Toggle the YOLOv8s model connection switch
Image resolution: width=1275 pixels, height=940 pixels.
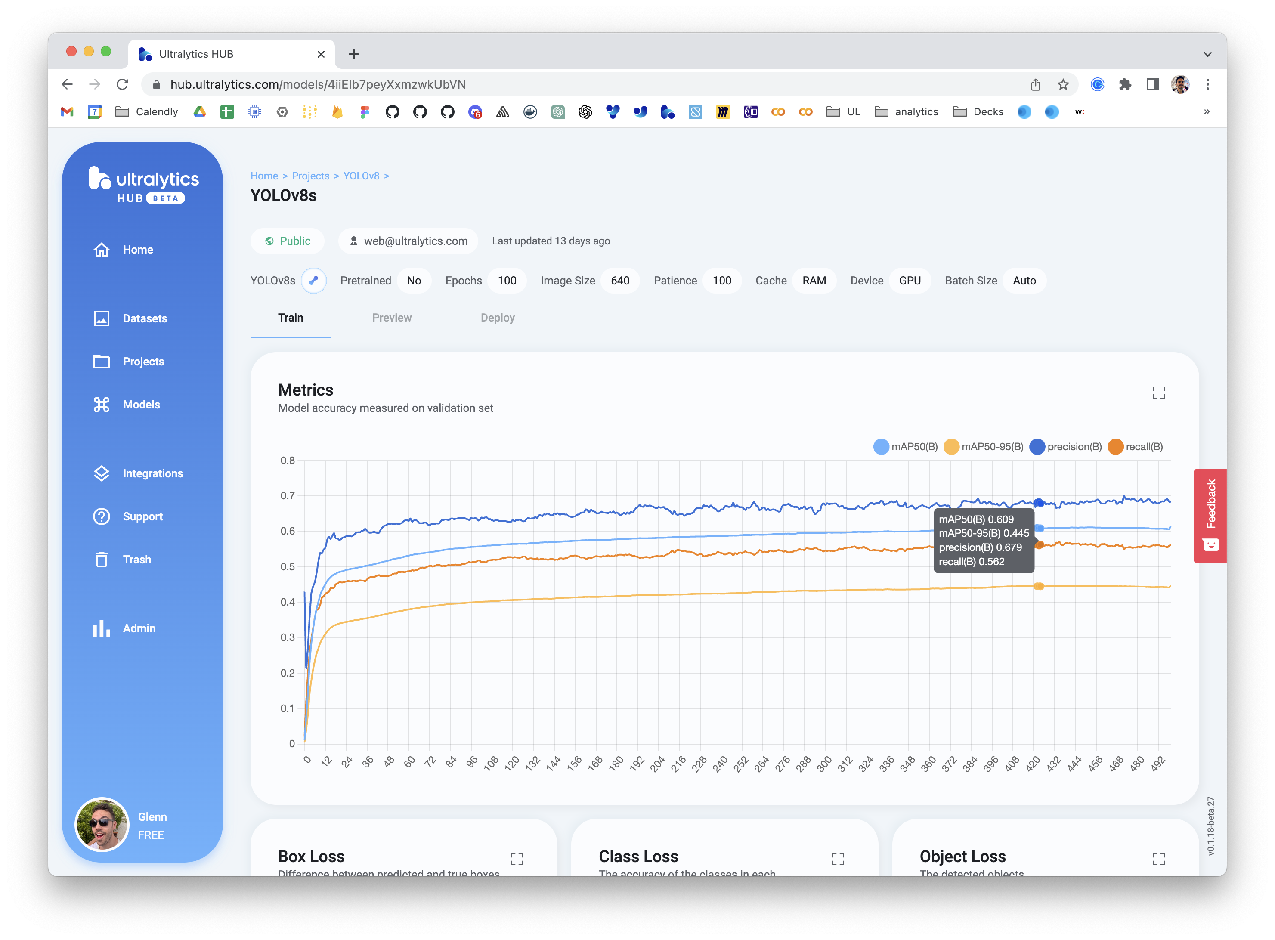[314, 280]
